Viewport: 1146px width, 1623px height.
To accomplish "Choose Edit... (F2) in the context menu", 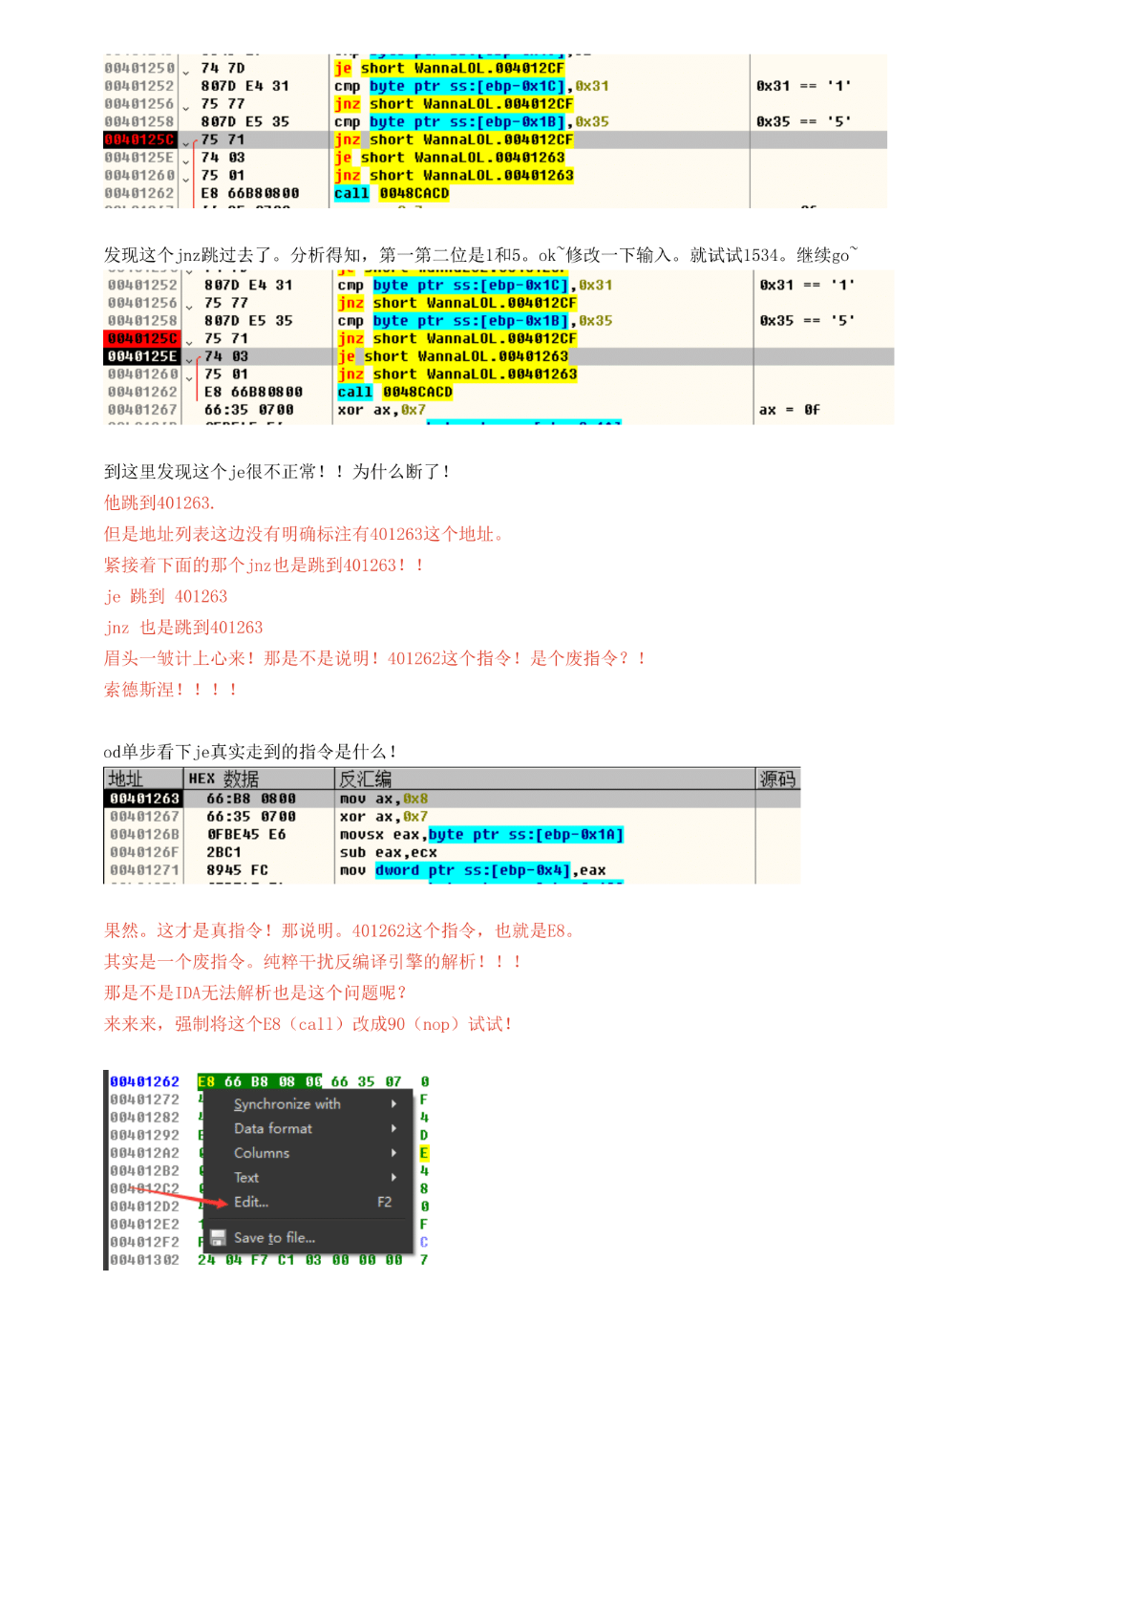I will tap(308, 1202).
